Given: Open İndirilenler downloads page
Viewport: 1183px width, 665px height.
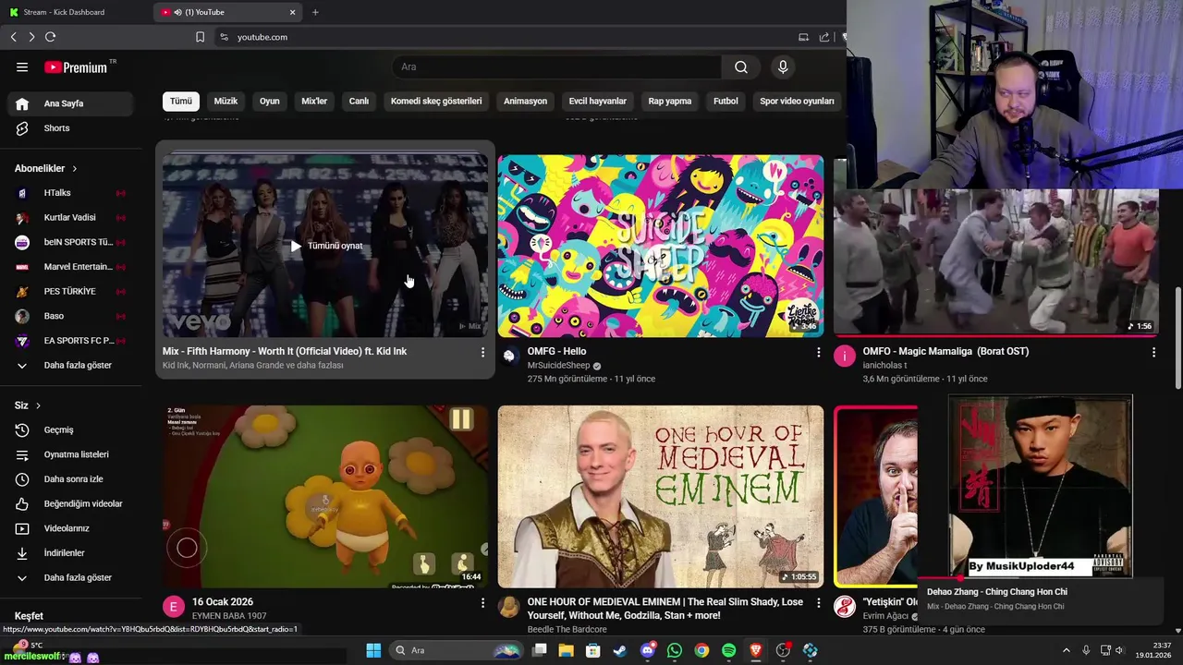Looking at the screenshot, I should click(70, 553).
